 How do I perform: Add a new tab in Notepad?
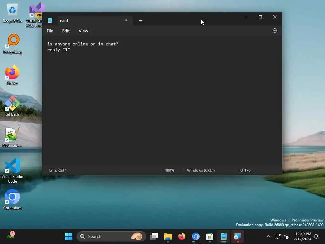click(x=141, y=21)
